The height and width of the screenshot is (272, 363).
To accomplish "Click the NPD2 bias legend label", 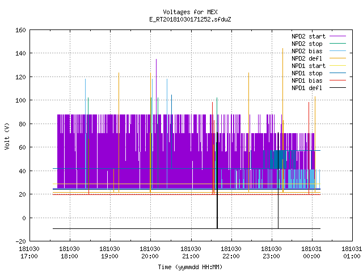I will [x=307, y=51].
